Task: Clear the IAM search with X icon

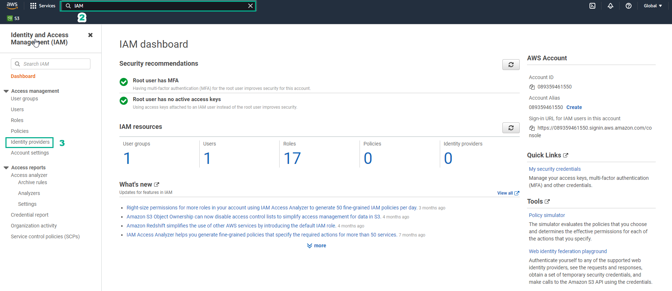Action: [250, 6]
